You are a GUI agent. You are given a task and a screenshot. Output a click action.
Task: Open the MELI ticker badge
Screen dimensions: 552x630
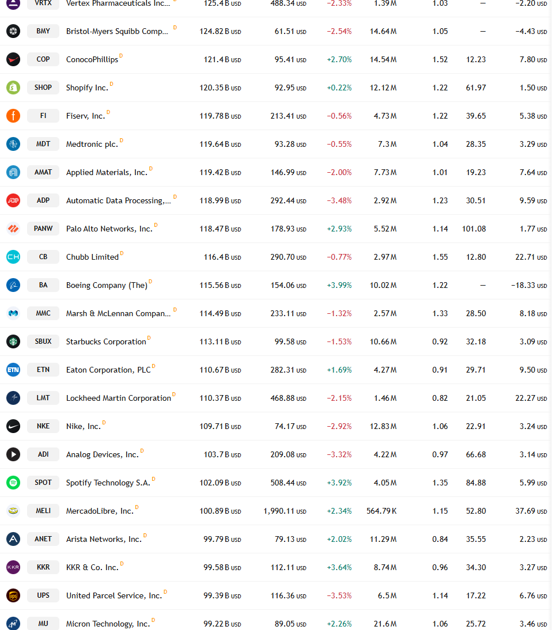[43, 511]
